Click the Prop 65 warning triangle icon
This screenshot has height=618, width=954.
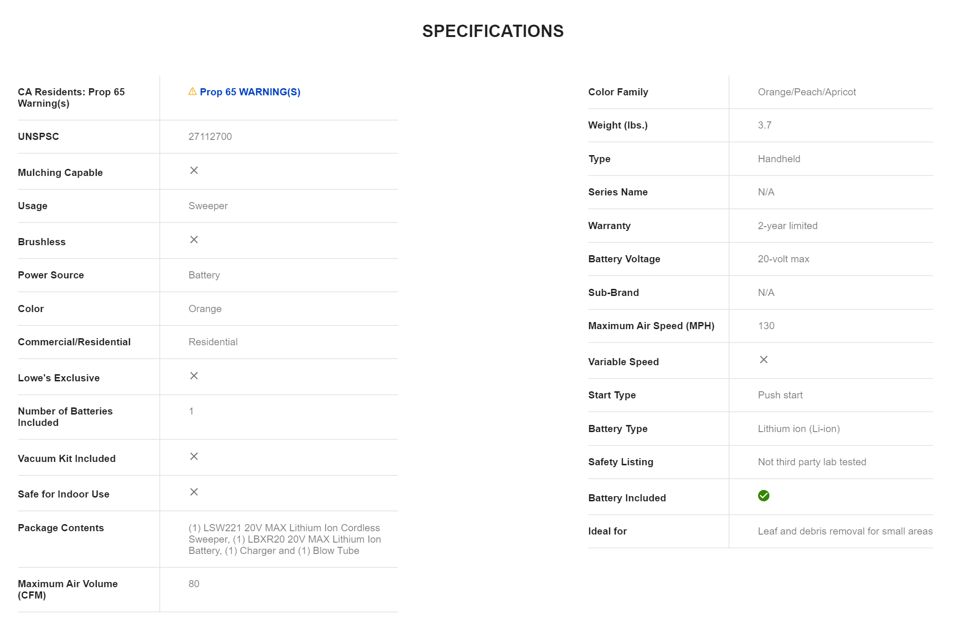click(192, 92)
